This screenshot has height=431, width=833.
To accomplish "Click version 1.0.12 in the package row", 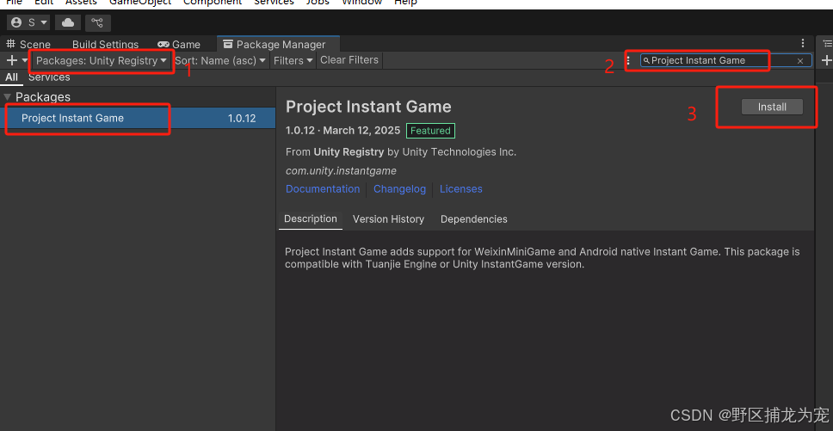I will tap(242, 119).
